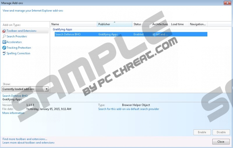Click the Spelling Correction icon
Image resolution: width=233 pixels, height=148 pixels.
tap(4, 53)
